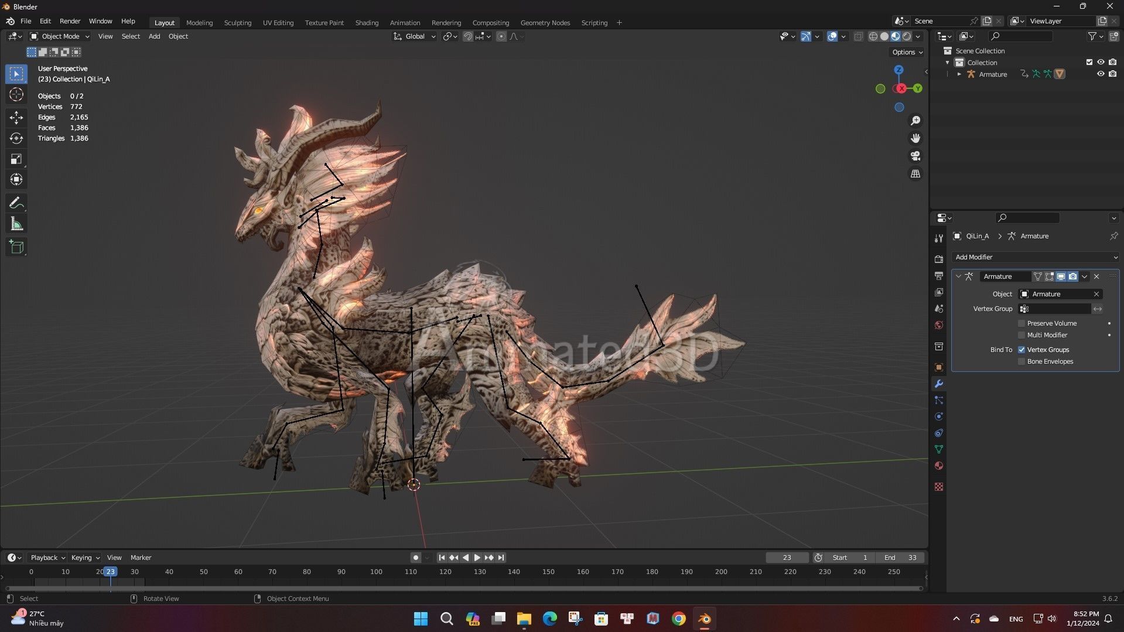
Task: Select the Annotate tool
Action: click(16, 203)
